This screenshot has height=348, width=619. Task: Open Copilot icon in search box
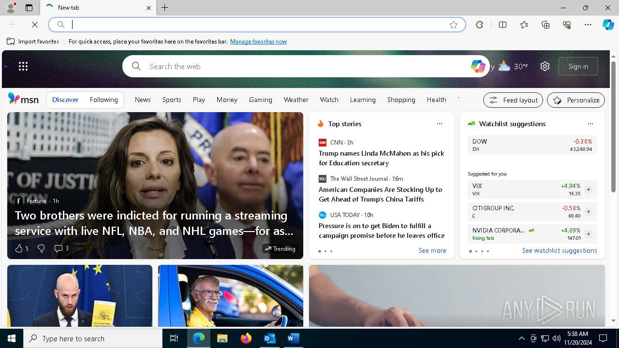pos(478,66)
